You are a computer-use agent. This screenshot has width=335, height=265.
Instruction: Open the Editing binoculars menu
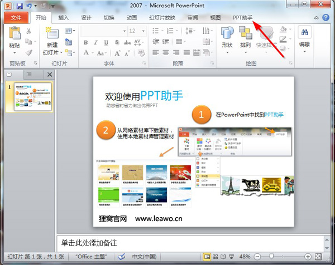[304, 39]
